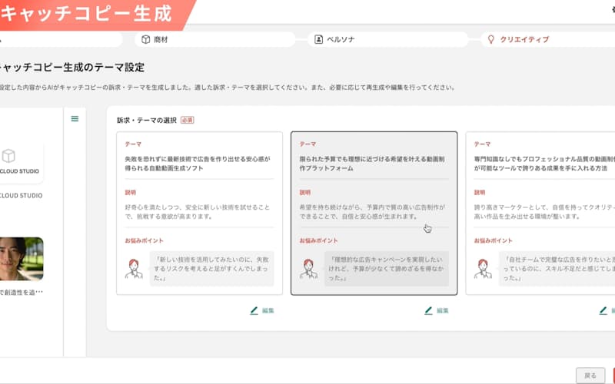Click persona avatar in middle card's お悩みポイント

(x=308, y=269)
